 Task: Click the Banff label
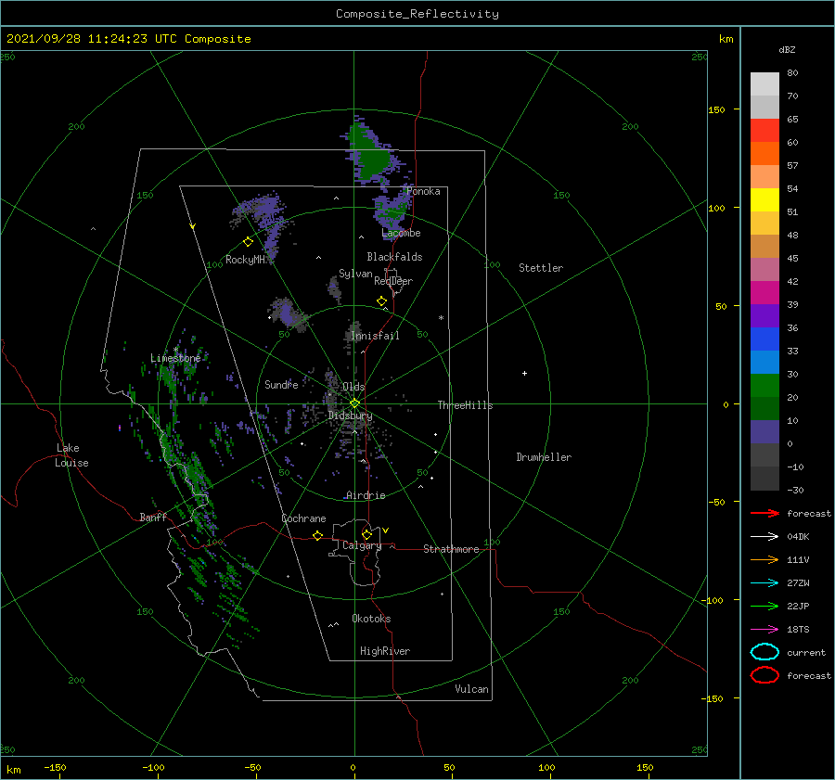tap(153, 517)
